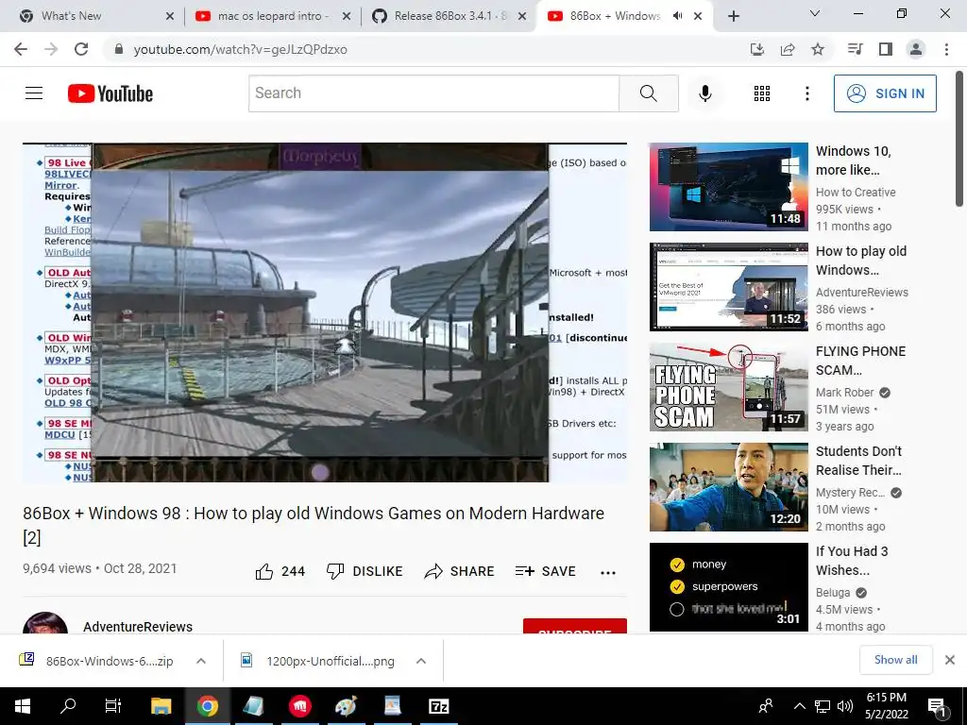The width and height of the screenshot is (967, 725).
Task: Click Show all downloads
Action: [x=895, y=660]
